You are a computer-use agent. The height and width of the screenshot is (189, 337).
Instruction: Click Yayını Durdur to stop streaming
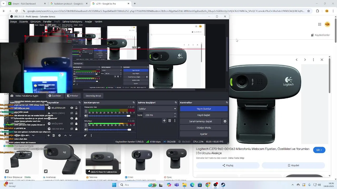(204, 109)
